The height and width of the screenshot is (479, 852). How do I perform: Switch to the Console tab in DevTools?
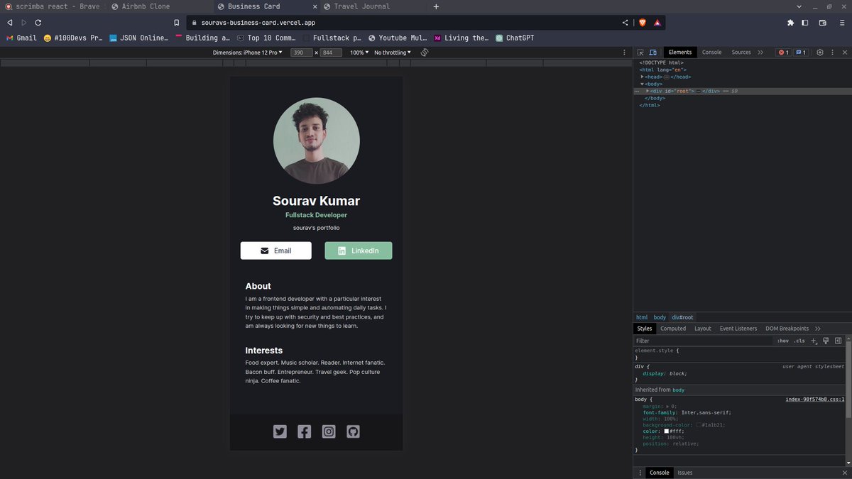tap(711, 53)
